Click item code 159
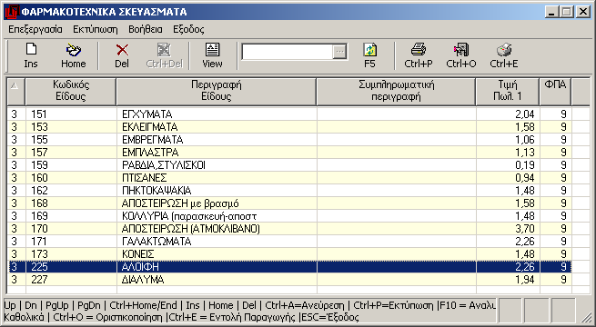596x327 pixels. tap(39, 165)
